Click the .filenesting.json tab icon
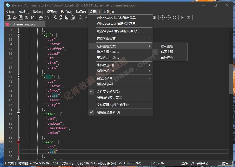The height and width of the screenshot is (167, 235). click(8, 24)
